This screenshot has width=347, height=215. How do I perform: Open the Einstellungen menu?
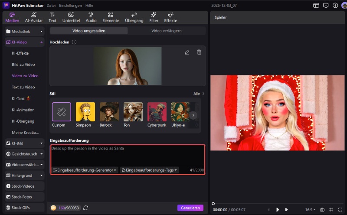tap(70, 6)
